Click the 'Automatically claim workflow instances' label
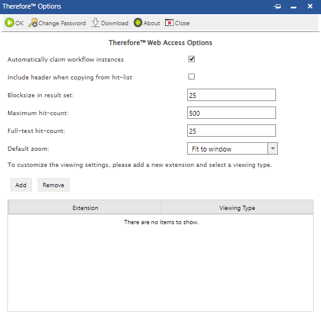This screenshot has height=319, width=321. pyautogui.click(x=65, y=60)
